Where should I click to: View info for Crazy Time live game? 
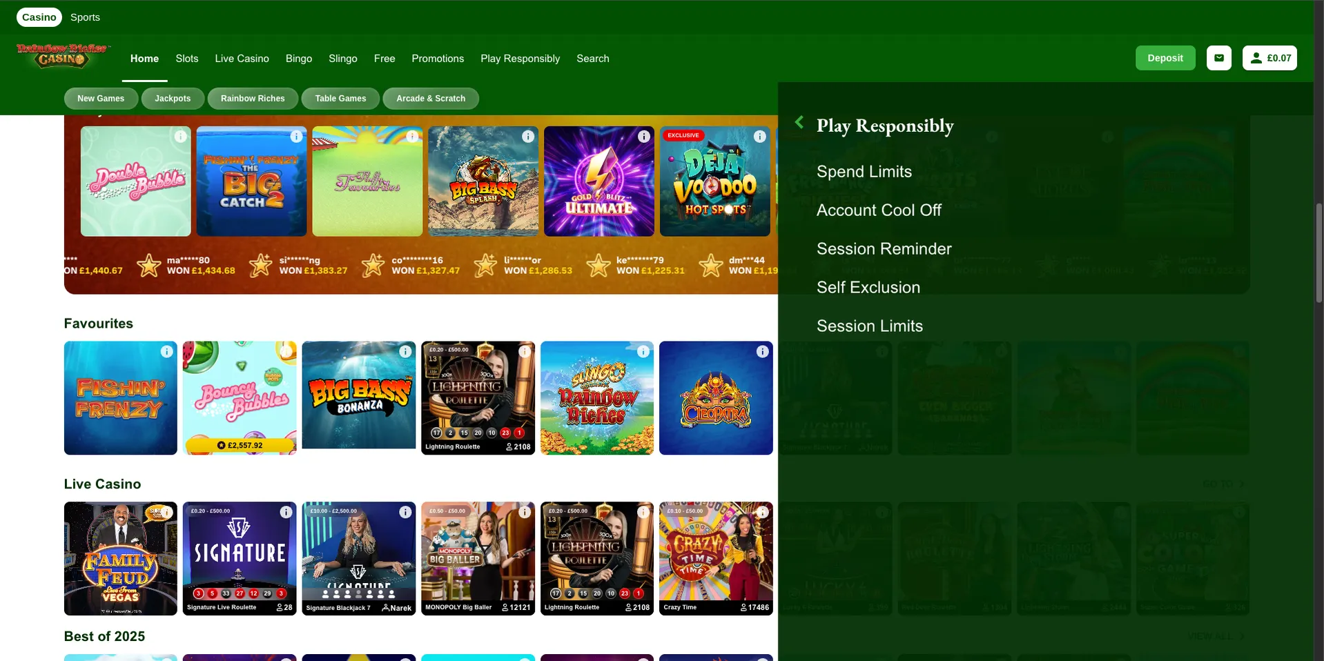762,512
